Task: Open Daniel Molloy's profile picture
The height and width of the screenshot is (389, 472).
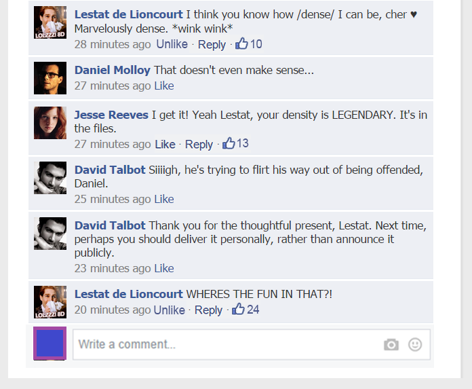Action: click(x=50, y=78)
